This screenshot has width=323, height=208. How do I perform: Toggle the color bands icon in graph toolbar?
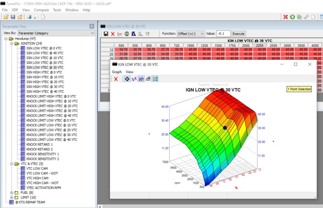(x=155, y=79)
